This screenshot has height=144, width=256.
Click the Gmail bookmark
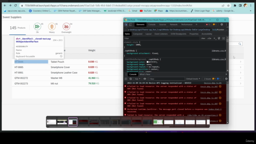(133, 11)
